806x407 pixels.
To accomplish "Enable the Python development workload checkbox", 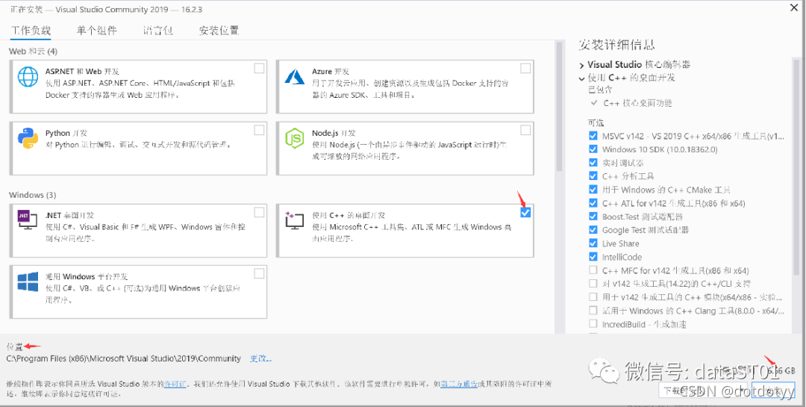I will [x=259, y=130].
